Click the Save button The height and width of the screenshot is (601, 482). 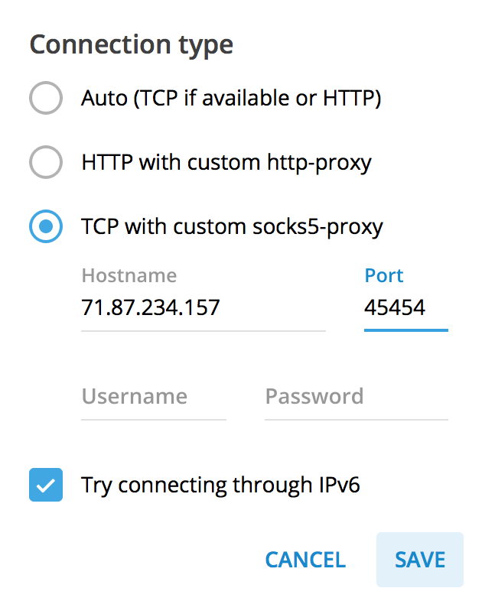(420, 560)
